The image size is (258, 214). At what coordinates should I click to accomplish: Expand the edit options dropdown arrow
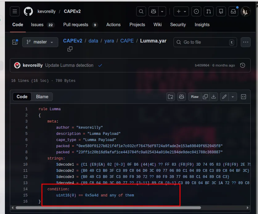coord(233,97)
